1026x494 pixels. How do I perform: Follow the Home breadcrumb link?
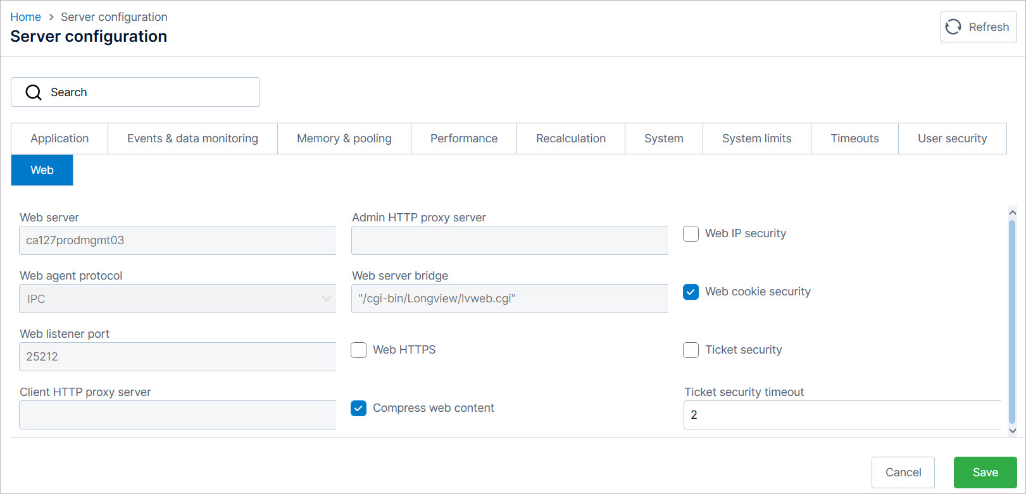pyautogui.click(x=25, y=17)
